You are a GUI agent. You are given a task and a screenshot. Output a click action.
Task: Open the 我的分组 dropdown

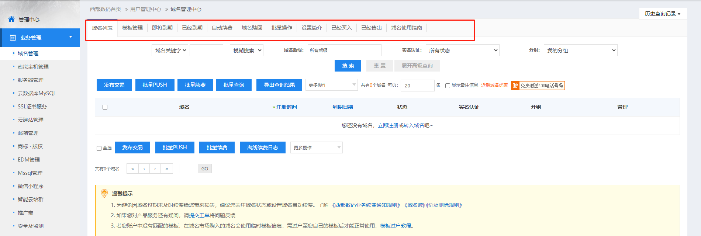point(580,50)
